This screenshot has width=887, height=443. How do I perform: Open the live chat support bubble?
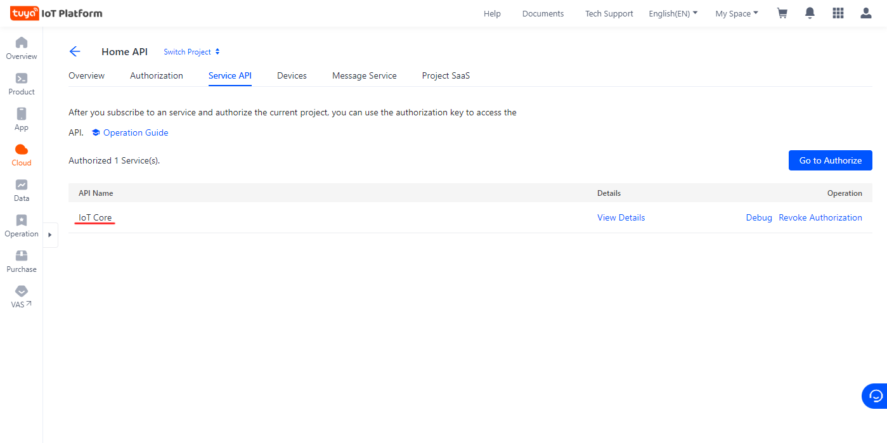pyautogui.click(x=876, y=396)
